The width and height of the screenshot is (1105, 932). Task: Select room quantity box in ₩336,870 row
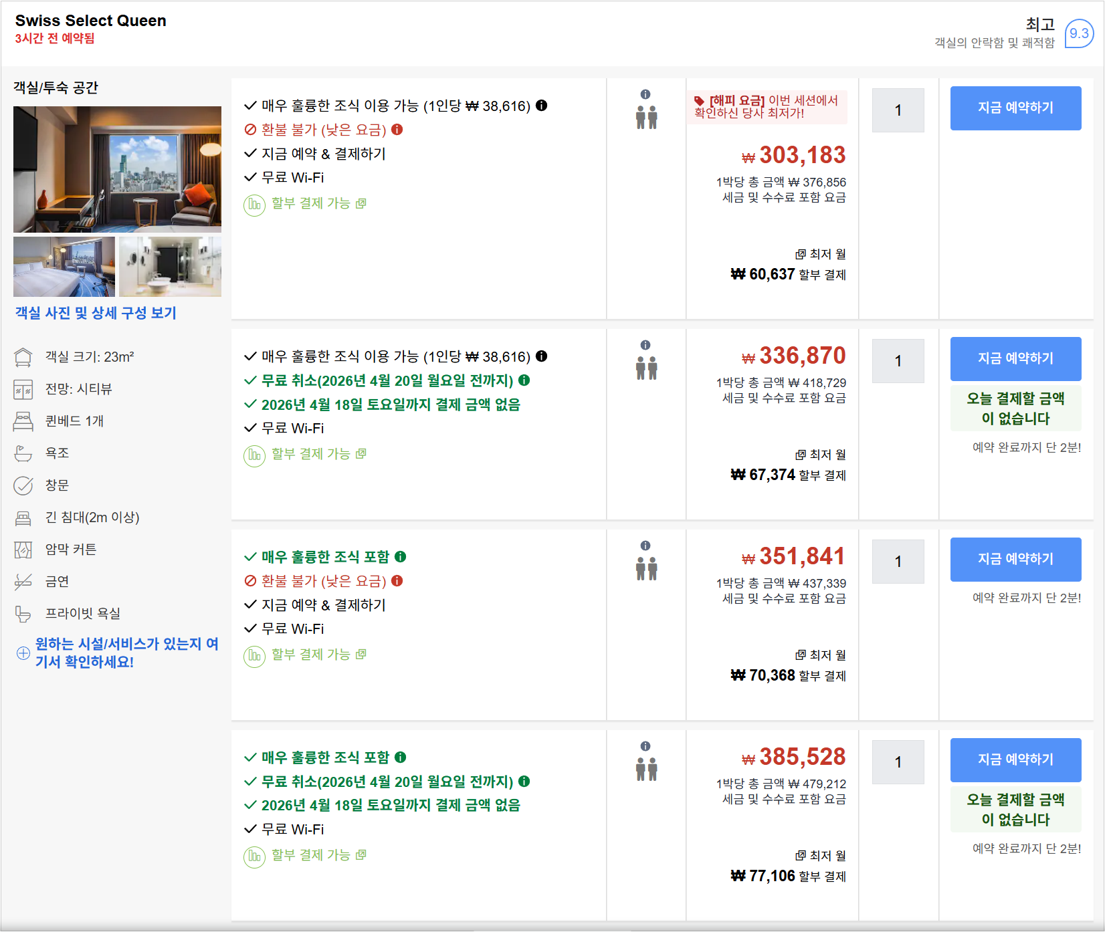tap(898, 361)
